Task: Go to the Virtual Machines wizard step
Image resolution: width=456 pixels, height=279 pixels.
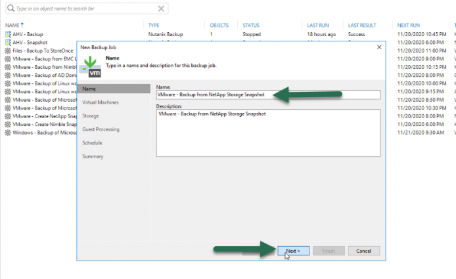Action: pyautogui.click(x=101, y=102)
